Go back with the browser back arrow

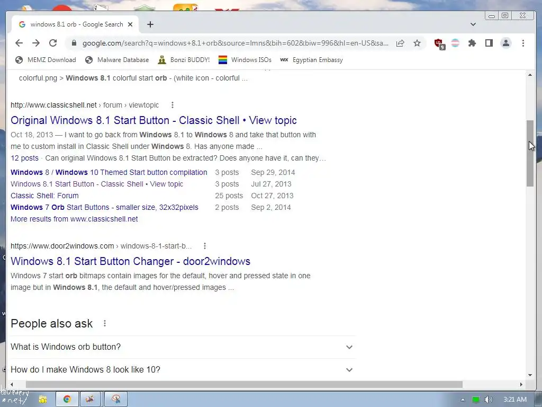[x=19, y=43]
